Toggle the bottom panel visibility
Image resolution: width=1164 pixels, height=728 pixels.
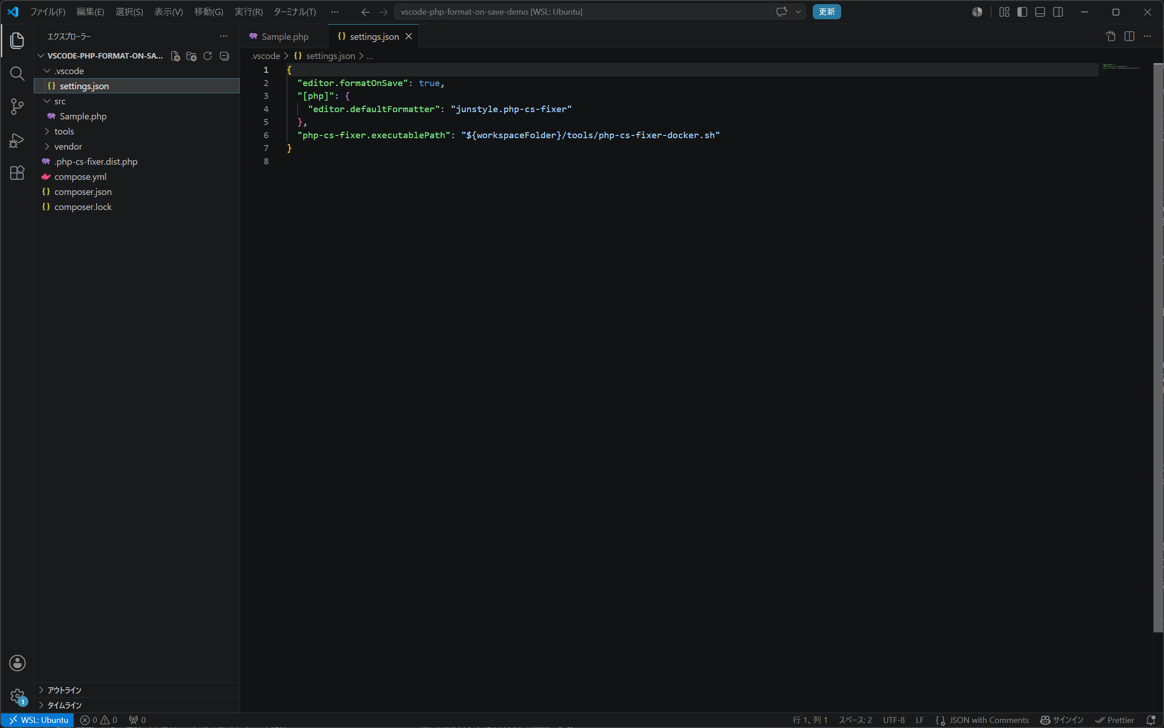point(1040,11)
